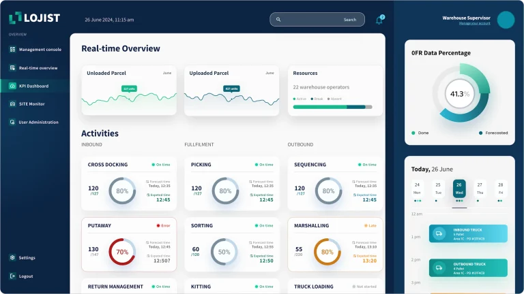Click Marshalling Late status label
The image size is (524, 294).
pyautogui.click(x=370, y=226)
